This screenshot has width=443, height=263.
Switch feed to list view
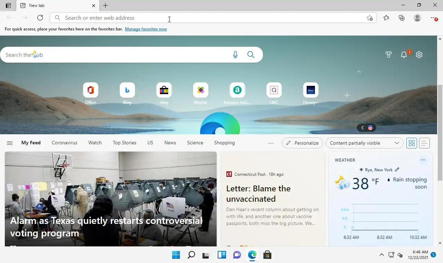click(424, 143)
